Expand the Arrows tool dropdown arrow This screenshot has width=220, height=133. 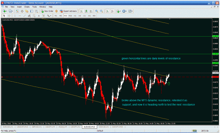click(x=51, y=16)
